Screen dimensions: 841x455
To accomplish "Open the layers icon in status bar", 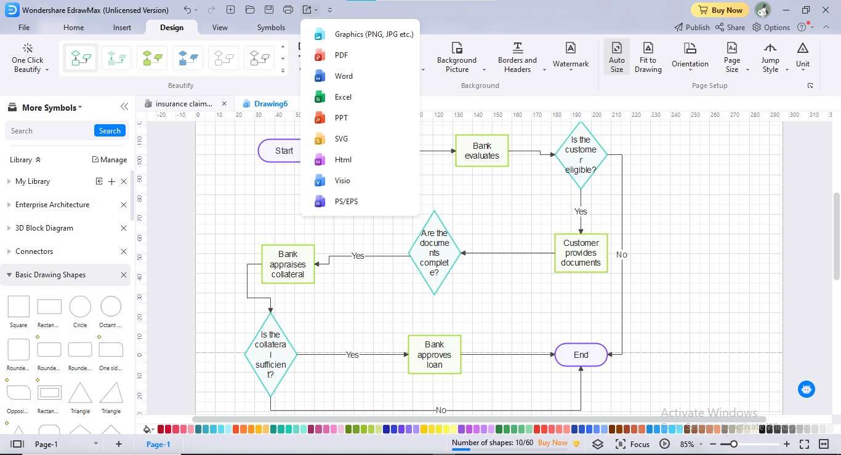I will click(x=598, y=444).
